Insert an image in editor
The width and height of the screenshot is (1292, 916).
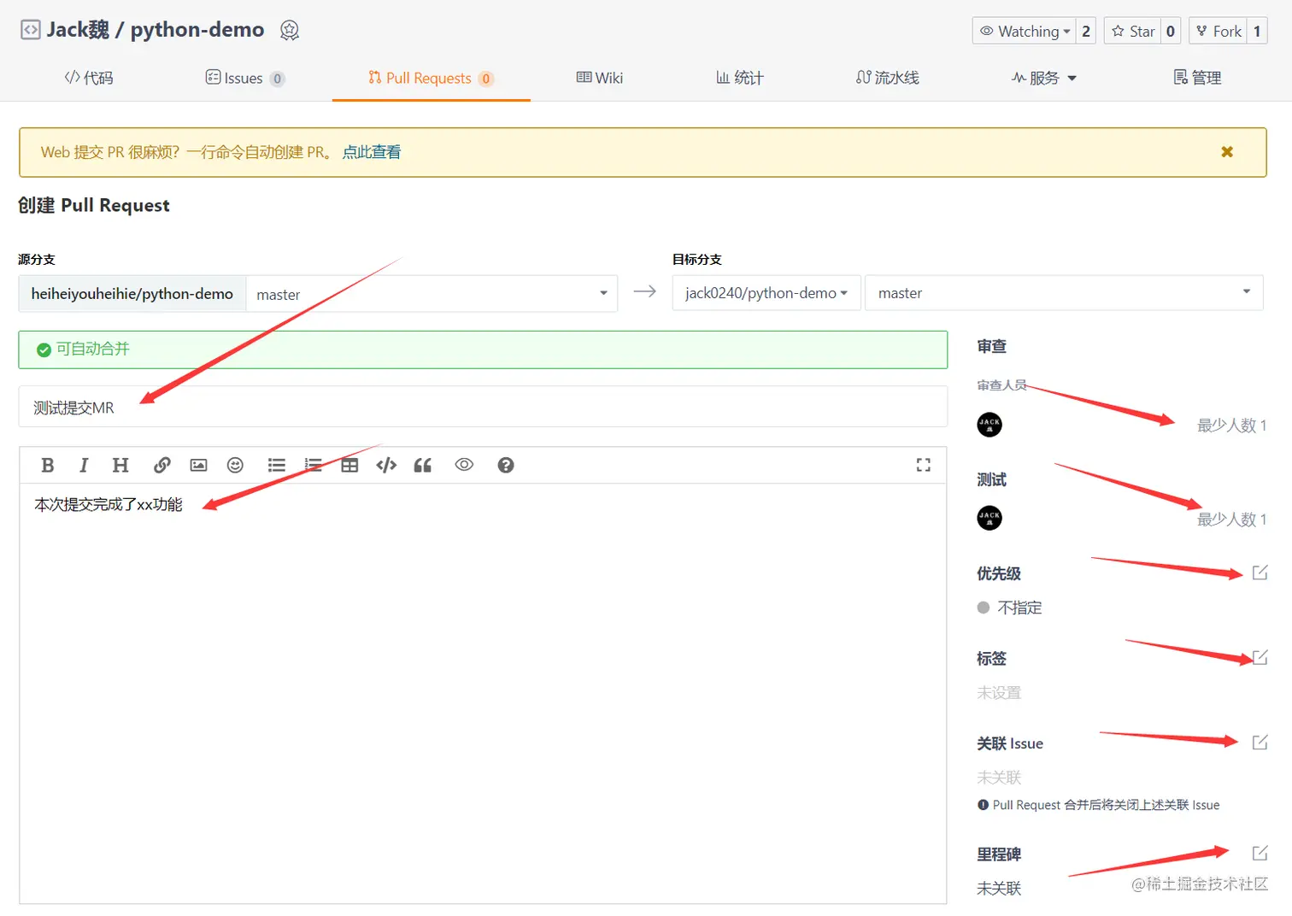tap(198, 465)
